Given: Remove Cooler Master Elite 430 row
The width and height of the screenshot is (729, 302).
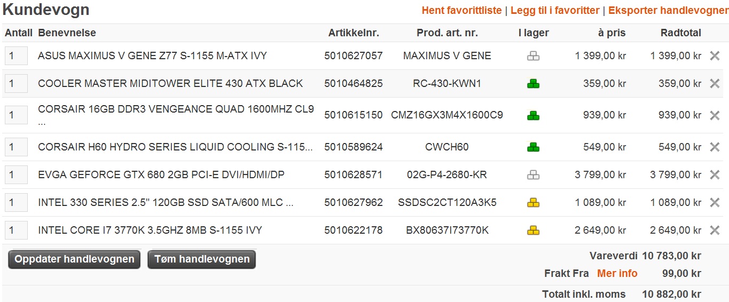Looking at the screenshot, I should [x=715, y=83].
